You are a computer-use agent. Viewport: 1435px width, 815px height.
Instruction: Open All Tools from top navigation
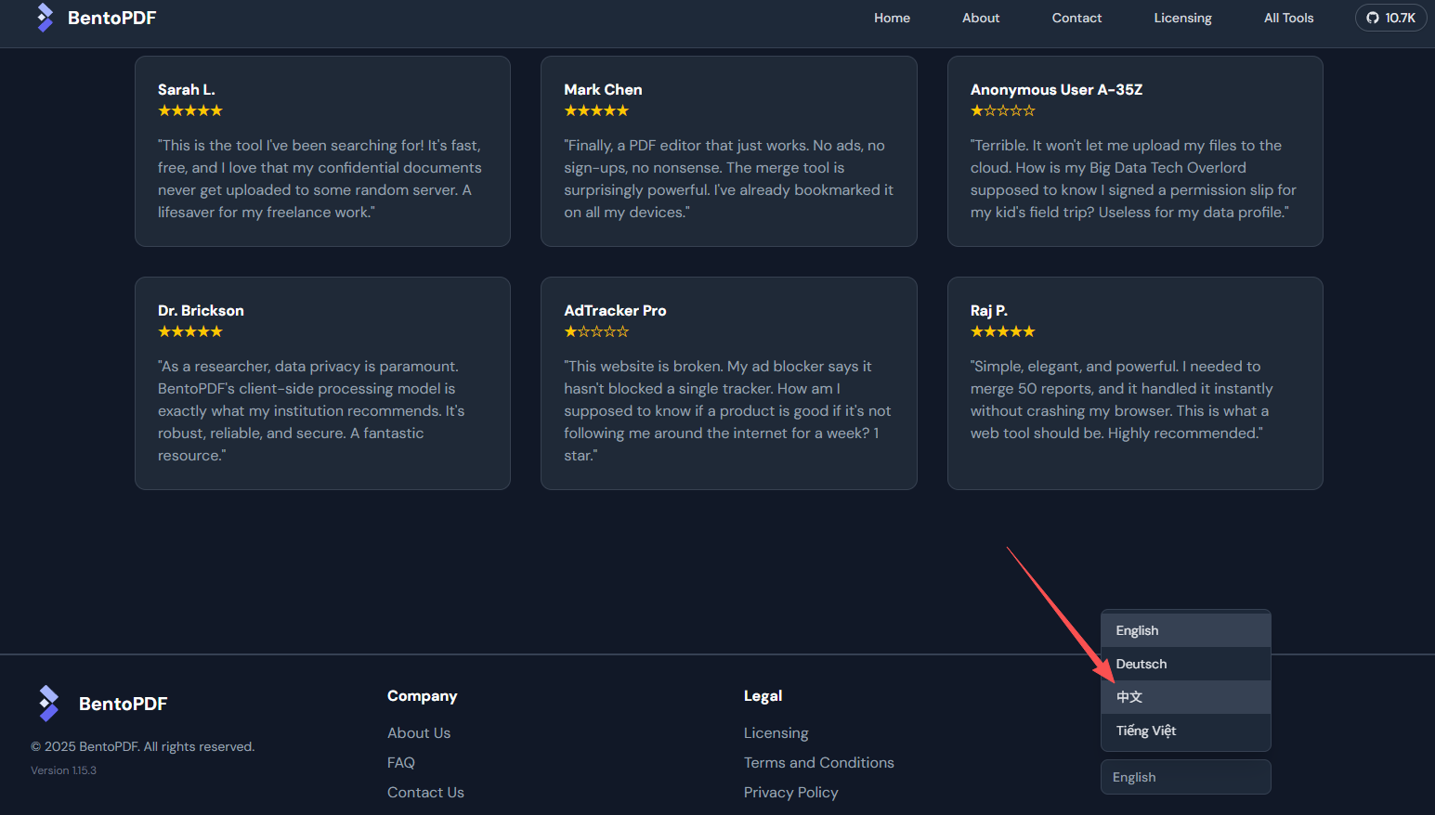pyautogui.click(x=1288, y=18)
